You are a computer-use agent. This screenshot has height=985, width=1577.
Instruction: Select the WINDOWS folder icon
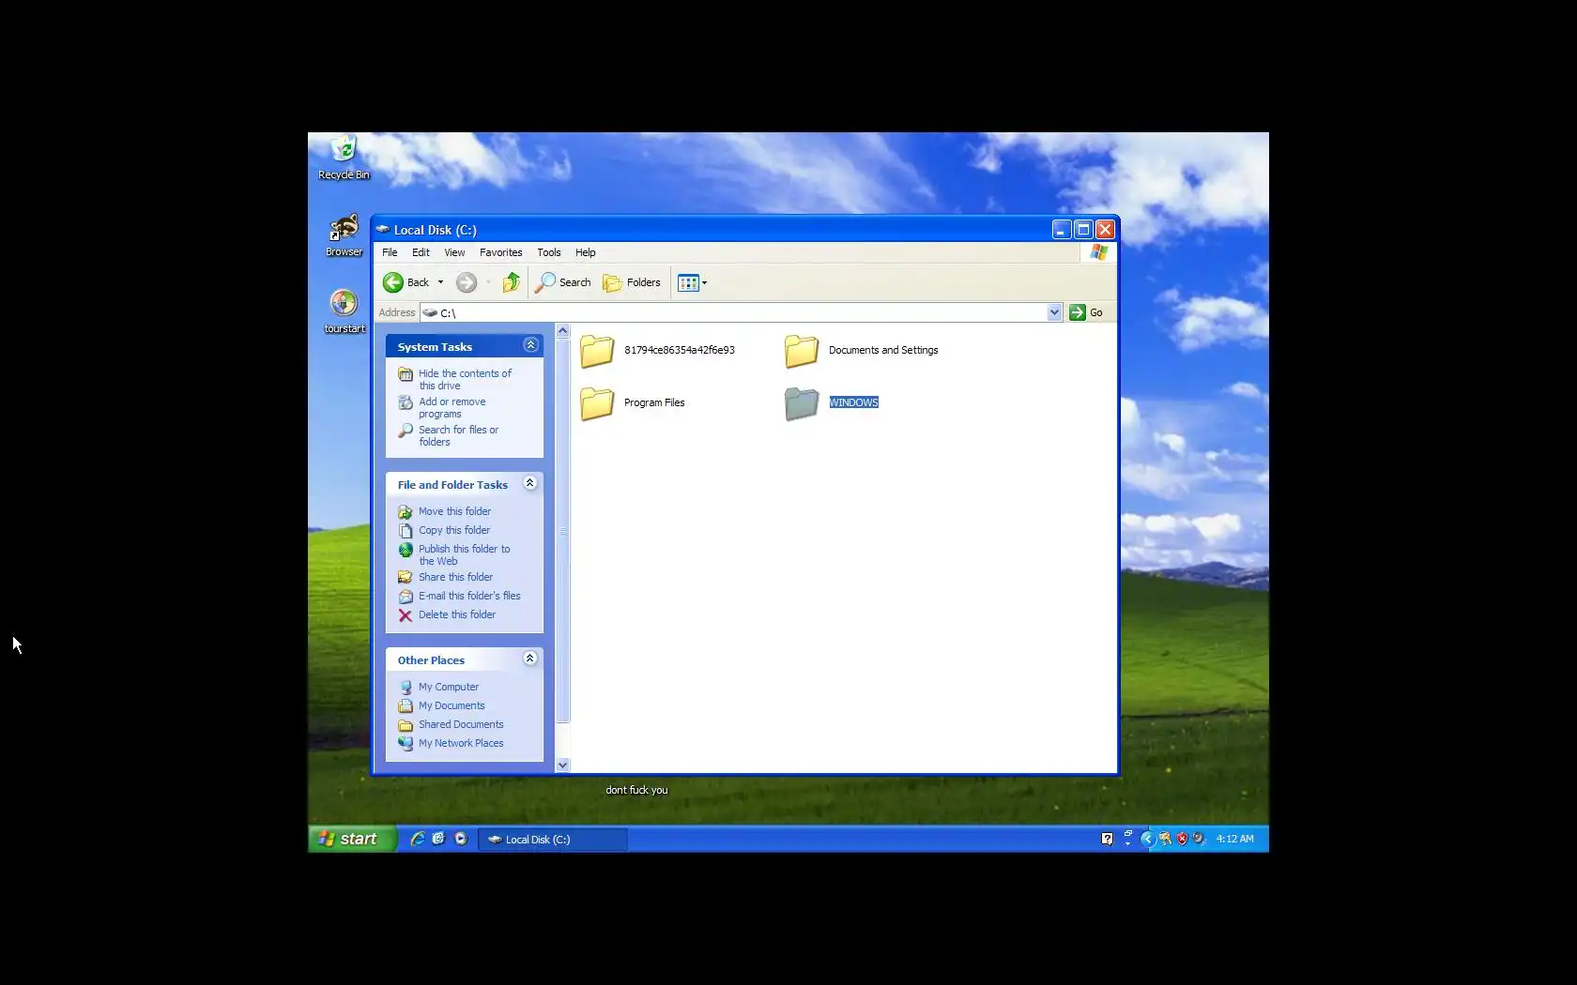[802, 403]
